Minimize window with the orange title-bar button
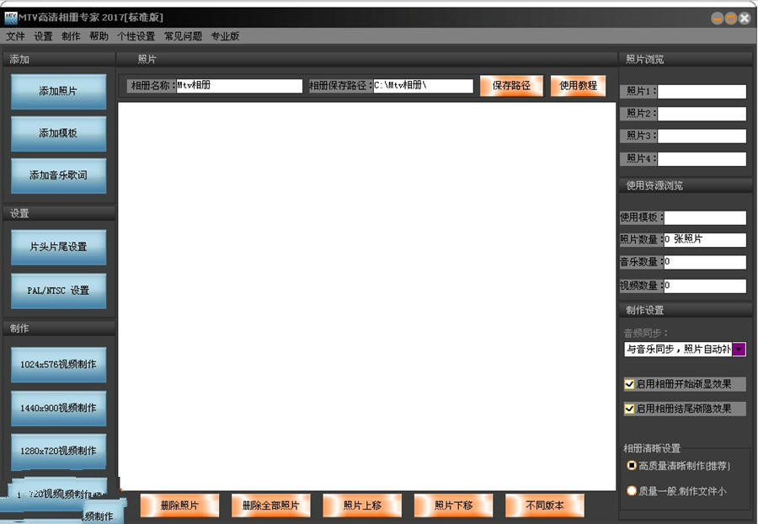Screen dimensions: 758x524 pos(717,18)
